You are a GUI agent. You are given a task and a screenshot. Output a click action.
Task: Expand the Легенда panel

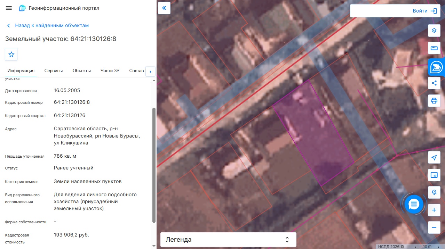click(x=228, y=240)
